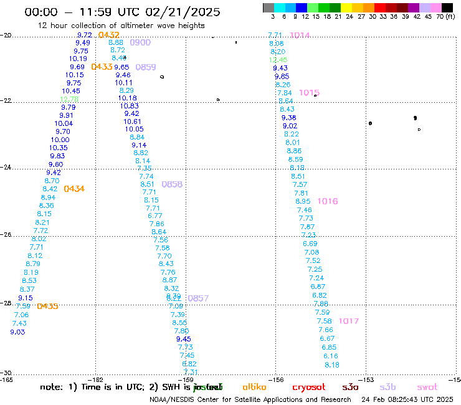
Task: Click the 'cryosat' satellite legend label
Action: 309,388
